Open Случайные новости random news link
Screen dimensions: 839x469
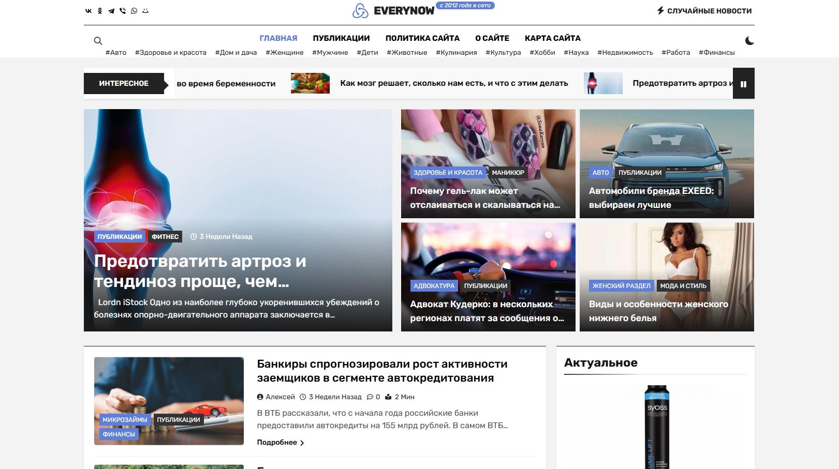click(x=704, y=11)
